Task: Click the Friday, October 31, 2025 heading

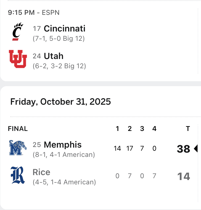Action: (60, 102)
